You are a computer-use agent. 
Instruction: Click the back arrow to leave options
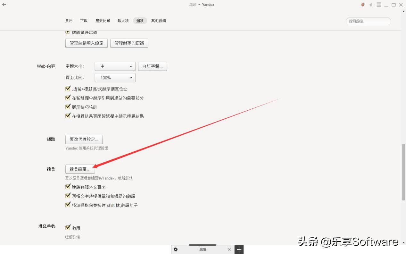click(4, 4)
